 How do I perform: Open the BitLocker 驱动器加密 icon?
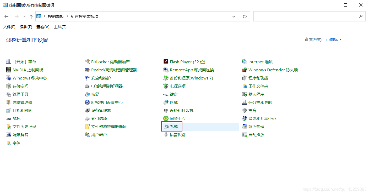click(x=87, y=62)
